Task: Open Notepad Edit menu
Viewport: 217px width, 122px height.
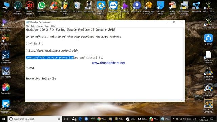Action: coord(33,26)
